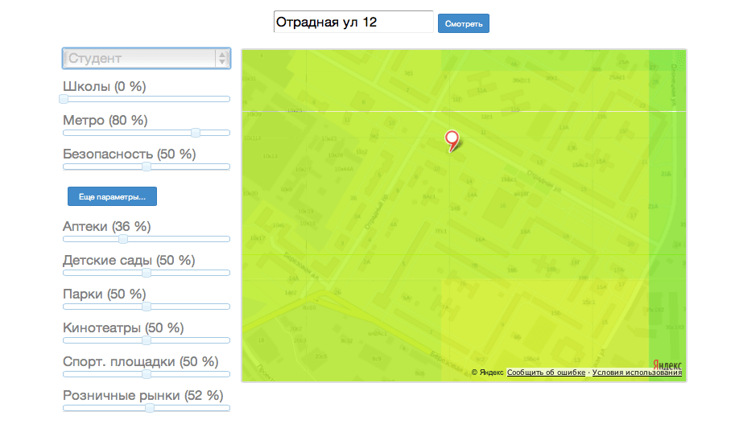The image size is (731, 424).
Task: Expand Еще параметры section
Action: pos(112,196)
